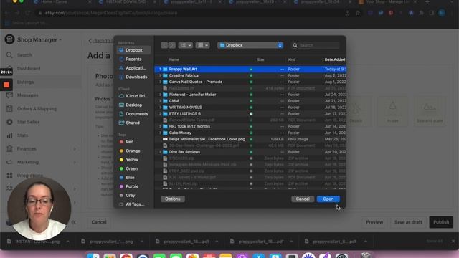This screenshot has width=459, height=258.
Task: Select the Cake Money folder
Action: (250, 133)
